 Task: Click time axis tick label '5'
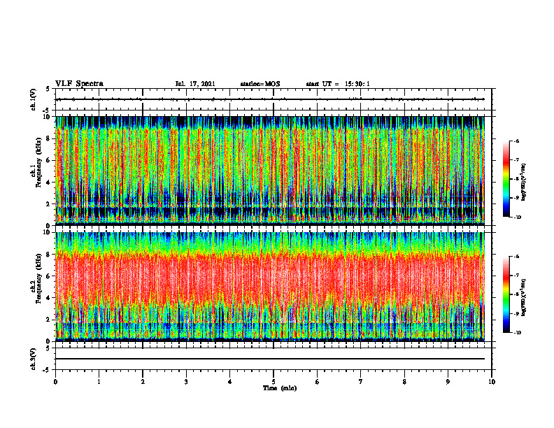click(274, 382)
